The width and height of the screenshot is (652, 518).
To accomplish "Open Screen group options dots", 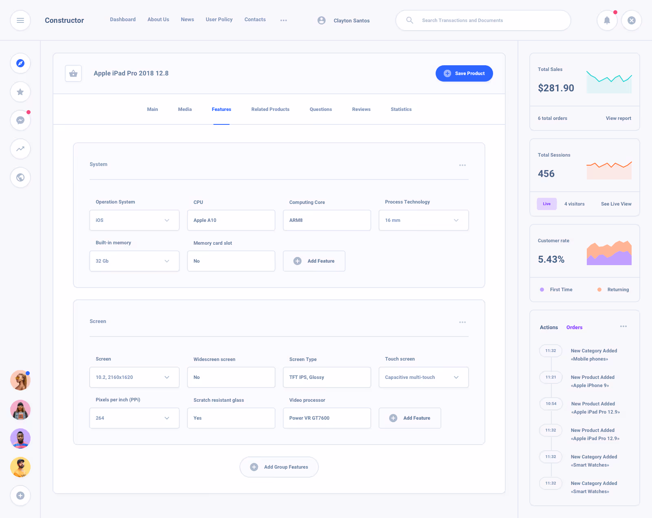I will [x=463, y=322].
